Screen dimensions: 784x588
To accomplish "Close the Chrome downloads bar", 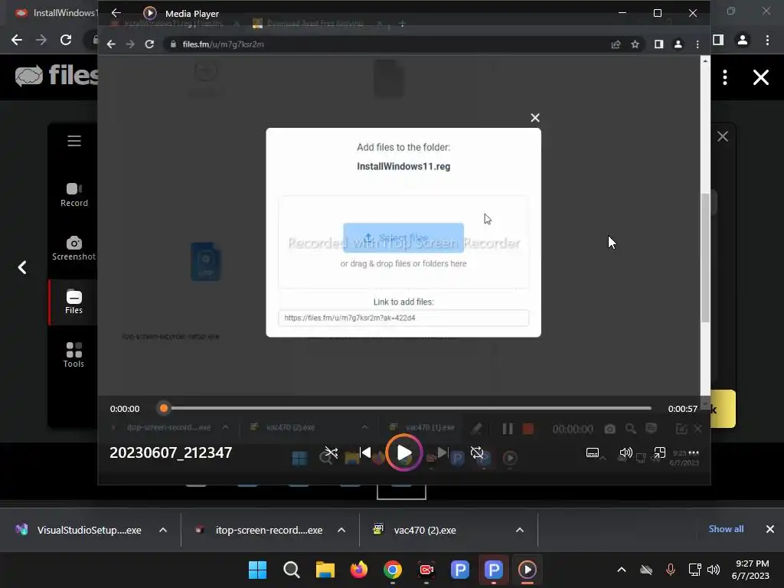I will [770, 529].
